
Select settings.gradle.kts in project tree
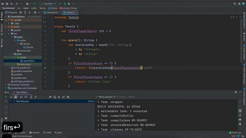tap(22, 81)
